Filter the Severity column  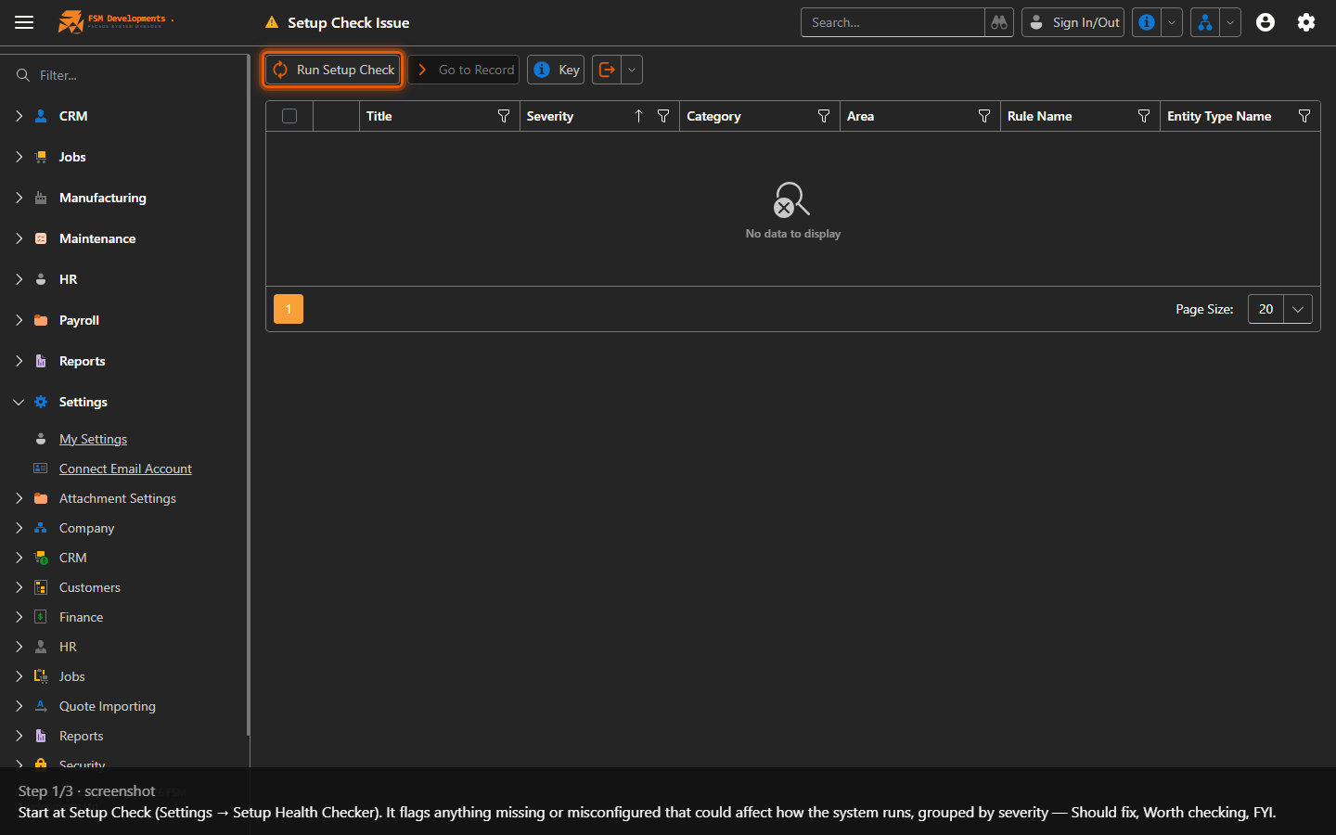(x=663, y=116)
